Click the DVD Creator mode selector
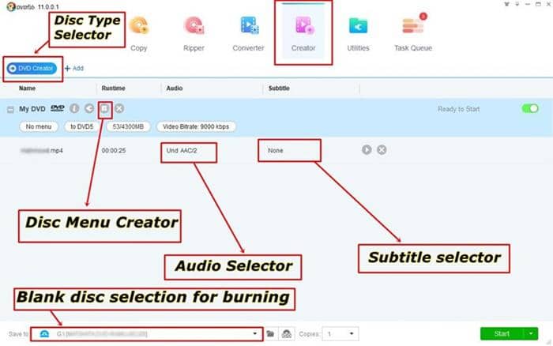Image resolution: width=553 pixels, height=346 pixels. point(32,68)
